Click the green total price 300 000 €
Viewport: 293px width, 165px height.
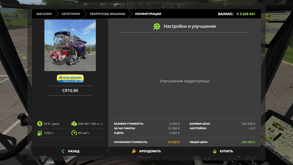(x=248, y=142)
